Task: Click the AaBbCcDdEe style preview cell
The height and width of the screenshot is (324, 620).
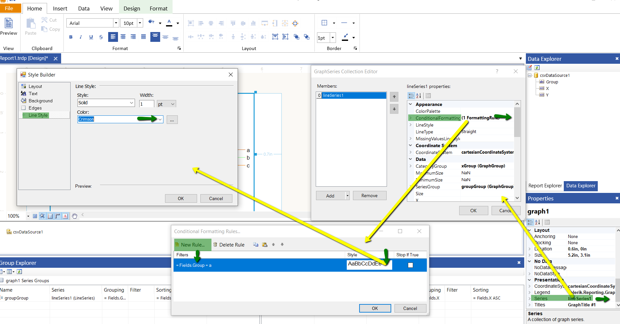Action: click(369, 264)
